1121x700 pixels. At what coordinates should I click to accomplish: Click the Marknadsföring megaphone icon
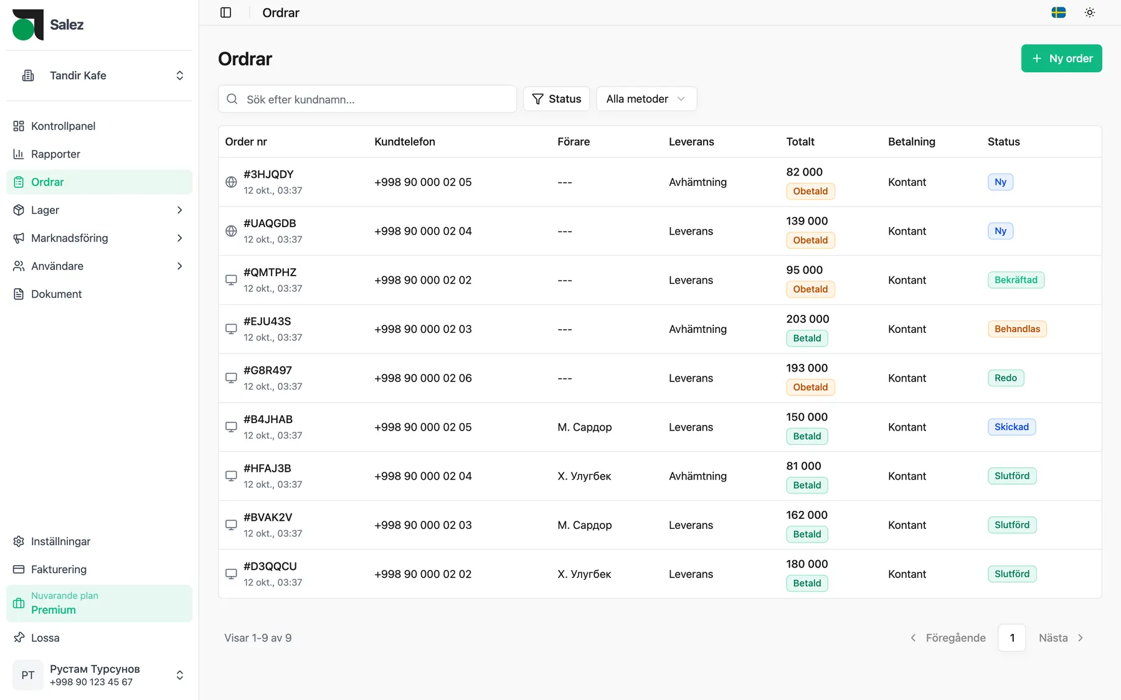click(19, 238)
